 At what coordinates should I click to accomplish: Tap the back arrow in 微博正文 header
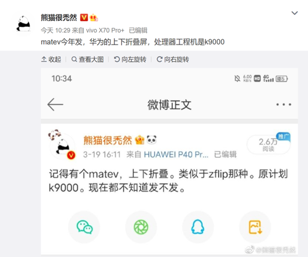pos(55,104)
